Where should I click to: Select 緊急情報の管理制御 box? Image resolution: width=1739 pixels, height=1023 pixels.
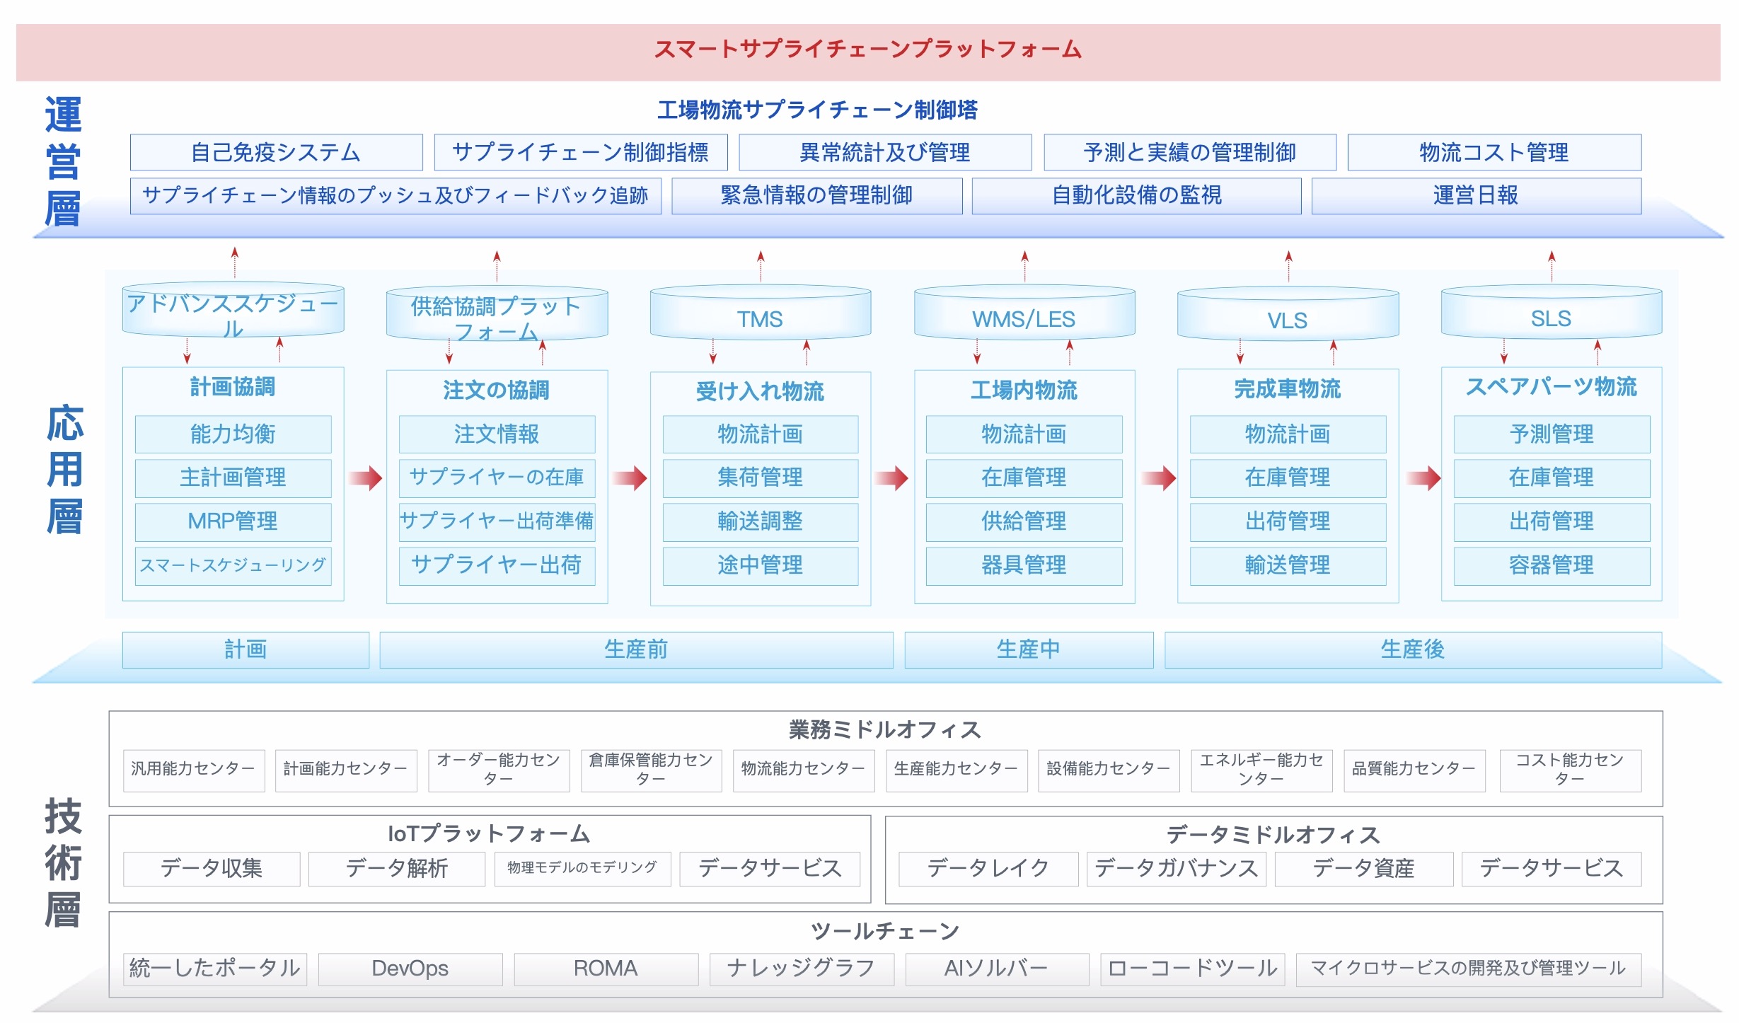[x=817, y=195]
